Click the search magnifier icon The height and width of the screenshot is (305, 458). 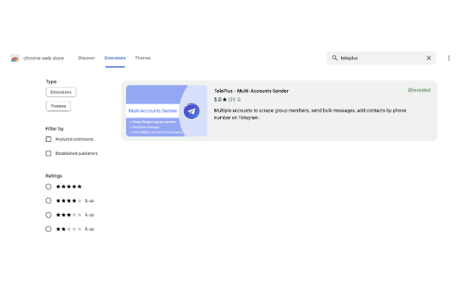click(x=334, y=58)
